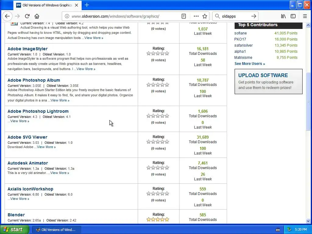Open contributor sofiane's profile

coord(240,33)
